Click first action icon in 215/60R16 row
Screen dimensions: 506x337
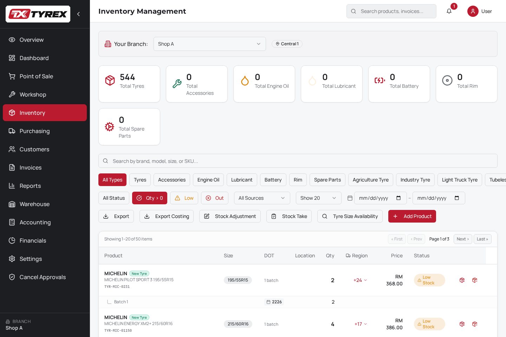[462, 324]
